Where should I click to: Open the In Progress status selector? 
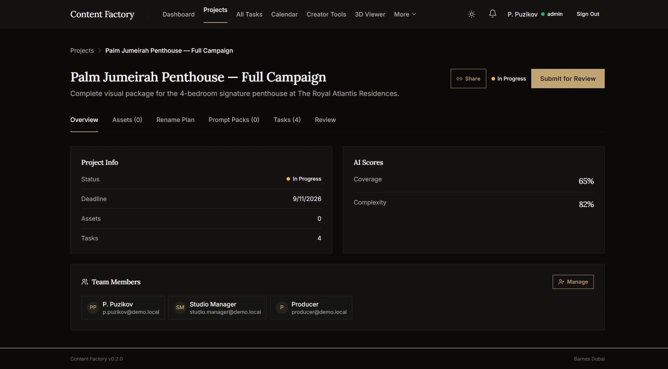509,79
